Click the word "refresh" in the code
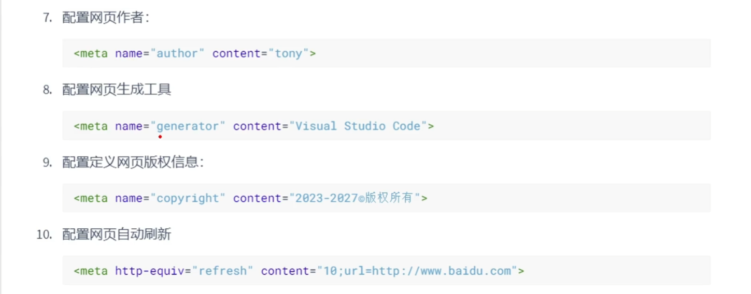 pyautogui.click(x=223, y=271)
